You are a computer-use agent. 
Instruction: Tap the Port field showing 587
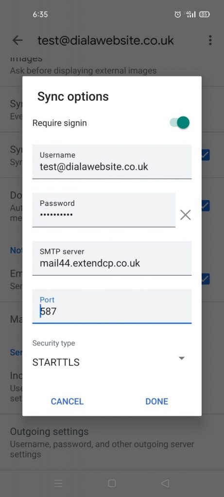coord(112,306)
